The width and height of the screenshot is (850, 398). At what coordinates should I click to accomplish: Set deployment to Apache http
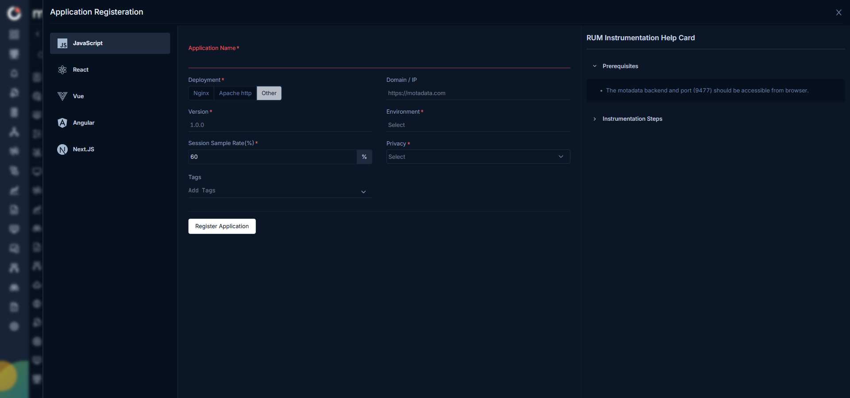[x=235, y=93]
